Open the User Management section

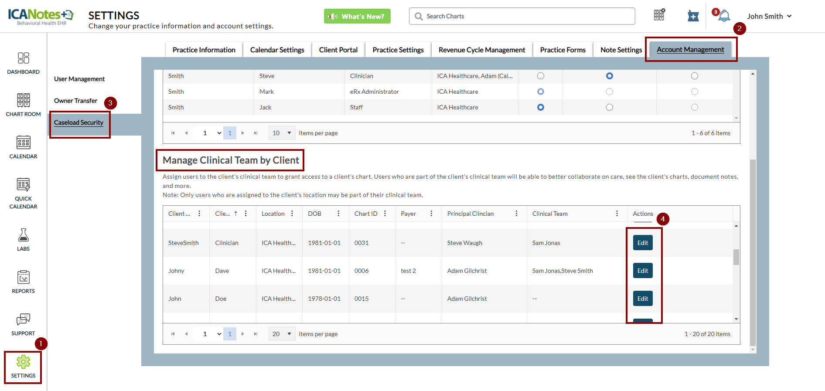pyautogui.click(x=79, y=79)
